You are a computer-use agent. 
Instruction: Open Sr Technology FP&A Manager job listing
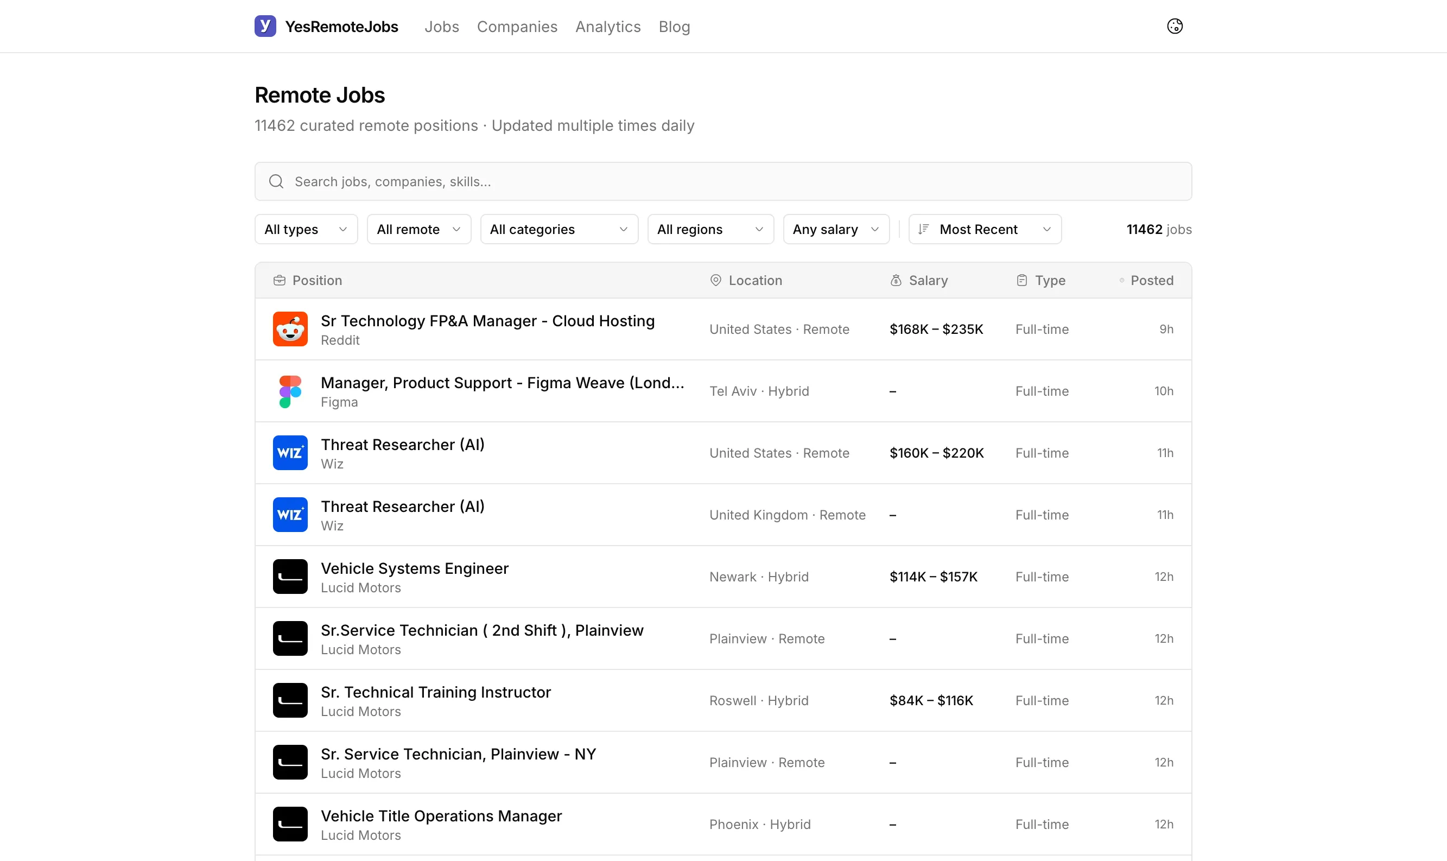click(x=487, y=321)
